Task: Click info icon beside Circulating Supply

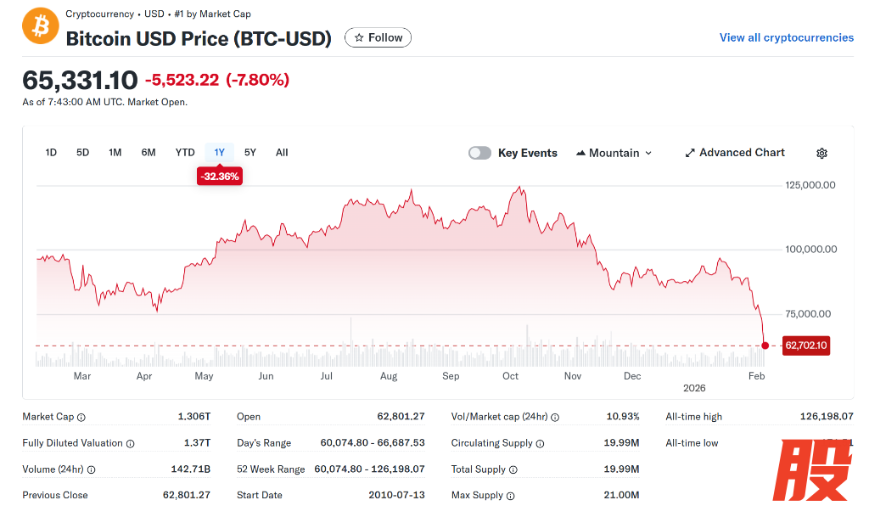Action: (x=540, y=444)
